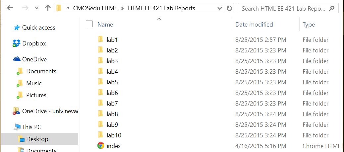The width and height of the screenshot is (344, 152).
Task: Click CMOSedu HTML in breadcrumb path
Action: pos(95,8)
